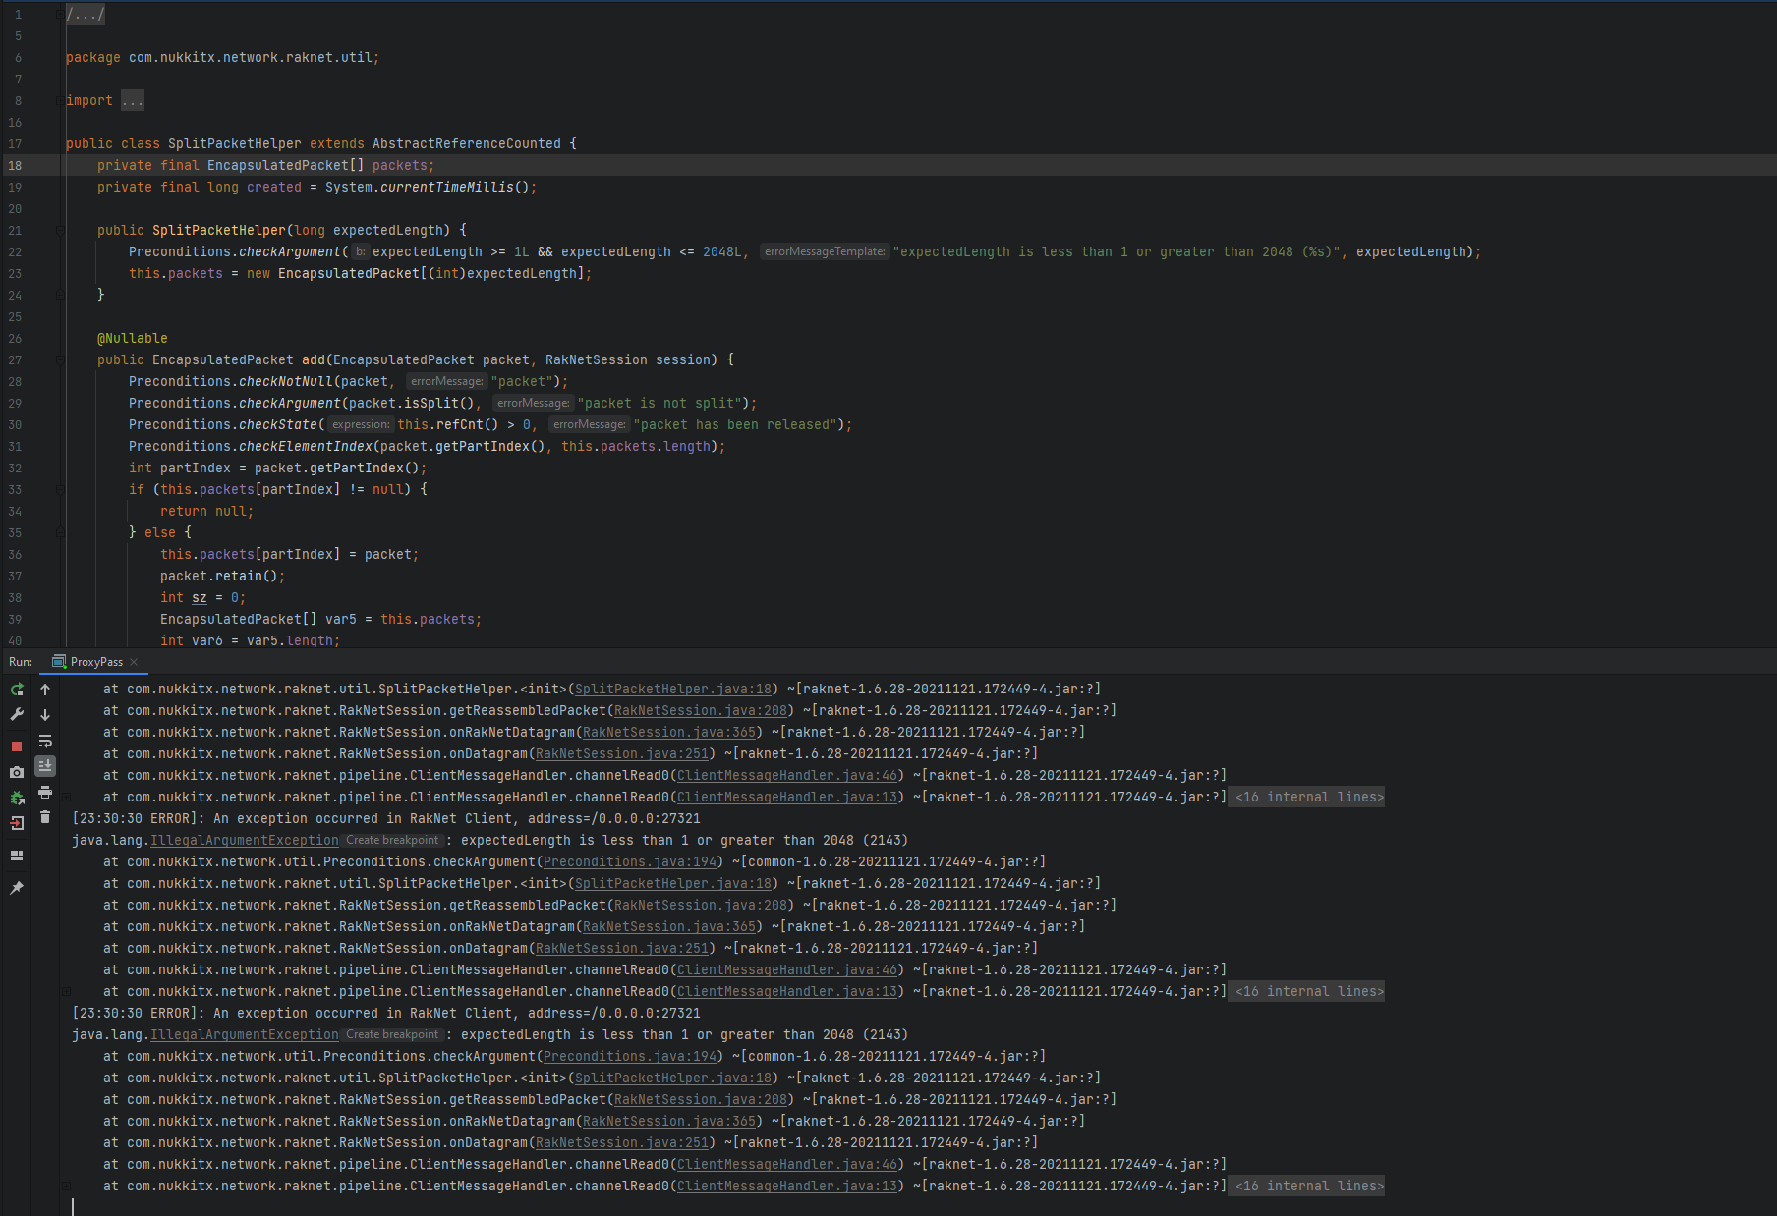Viewport: 1777px width, 1216px height.
Task: Open RakNetSession.java:208 link in the last stack trace
Action: coord(701,1099)
